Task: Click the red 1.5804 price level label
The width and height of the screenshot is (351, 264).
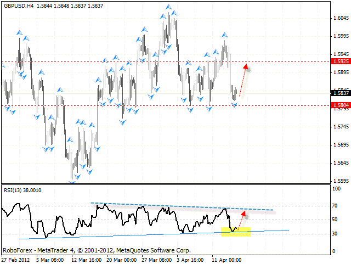Action: [341, 105]
